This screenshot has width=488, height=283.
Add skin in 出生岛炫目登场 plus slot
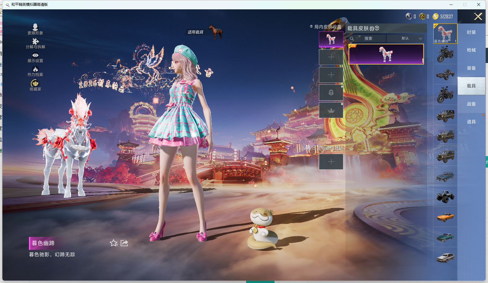tap(331, 162)
